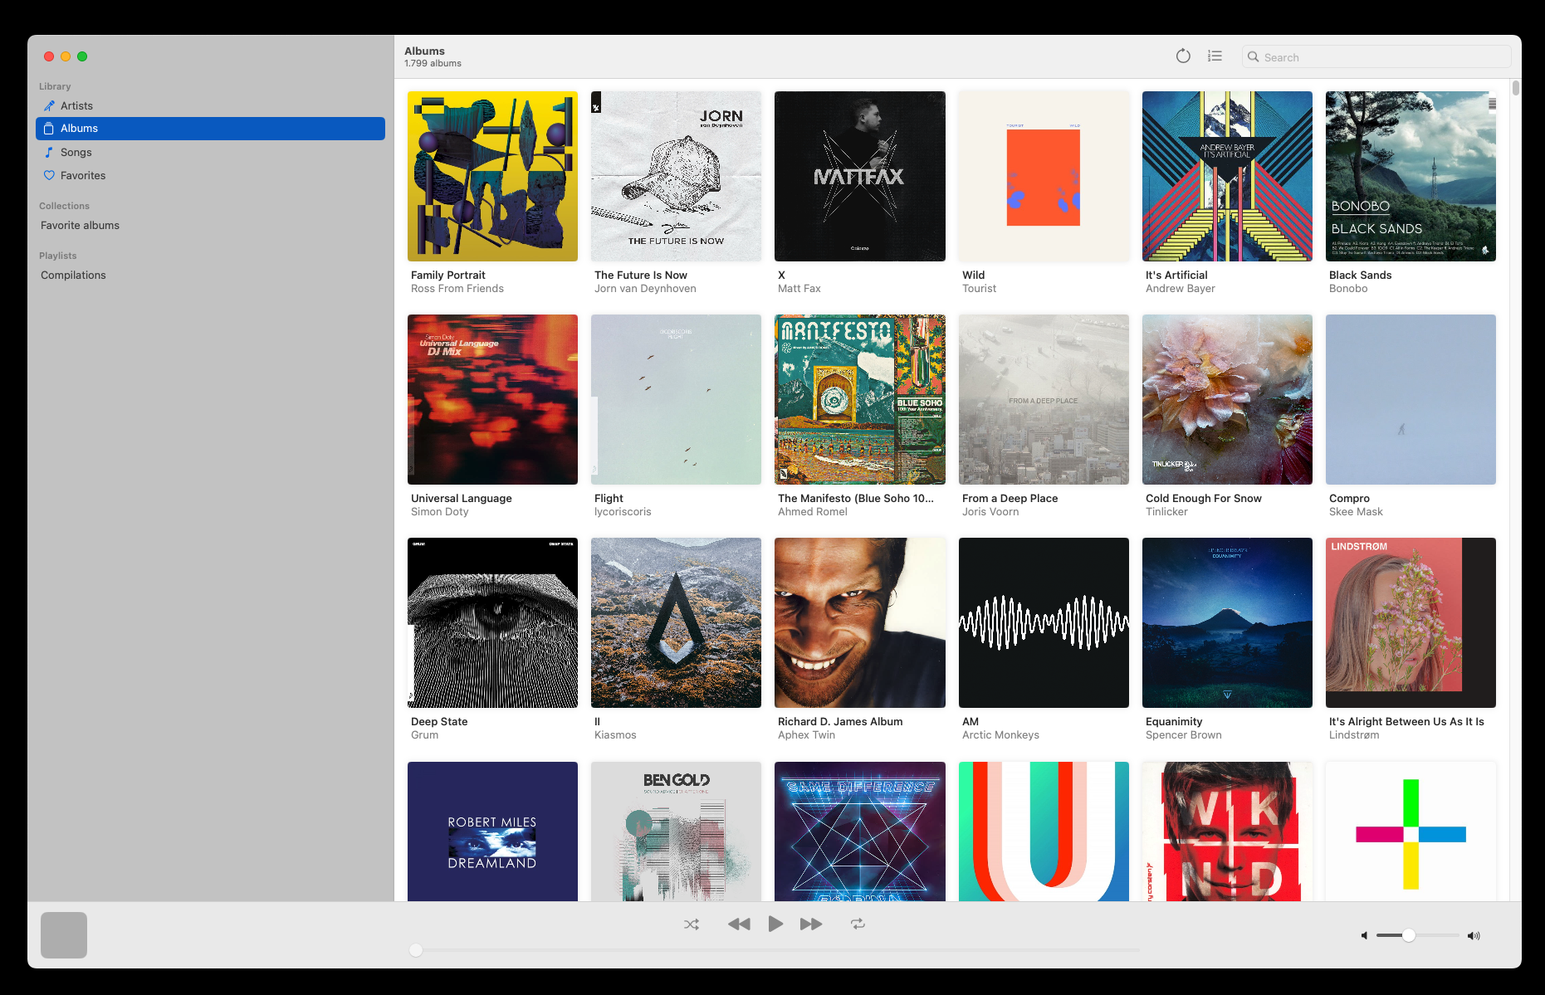Screen dimensions: 1545x995
Task: Open It's Artificial album cover
Action: point(1227,176)
